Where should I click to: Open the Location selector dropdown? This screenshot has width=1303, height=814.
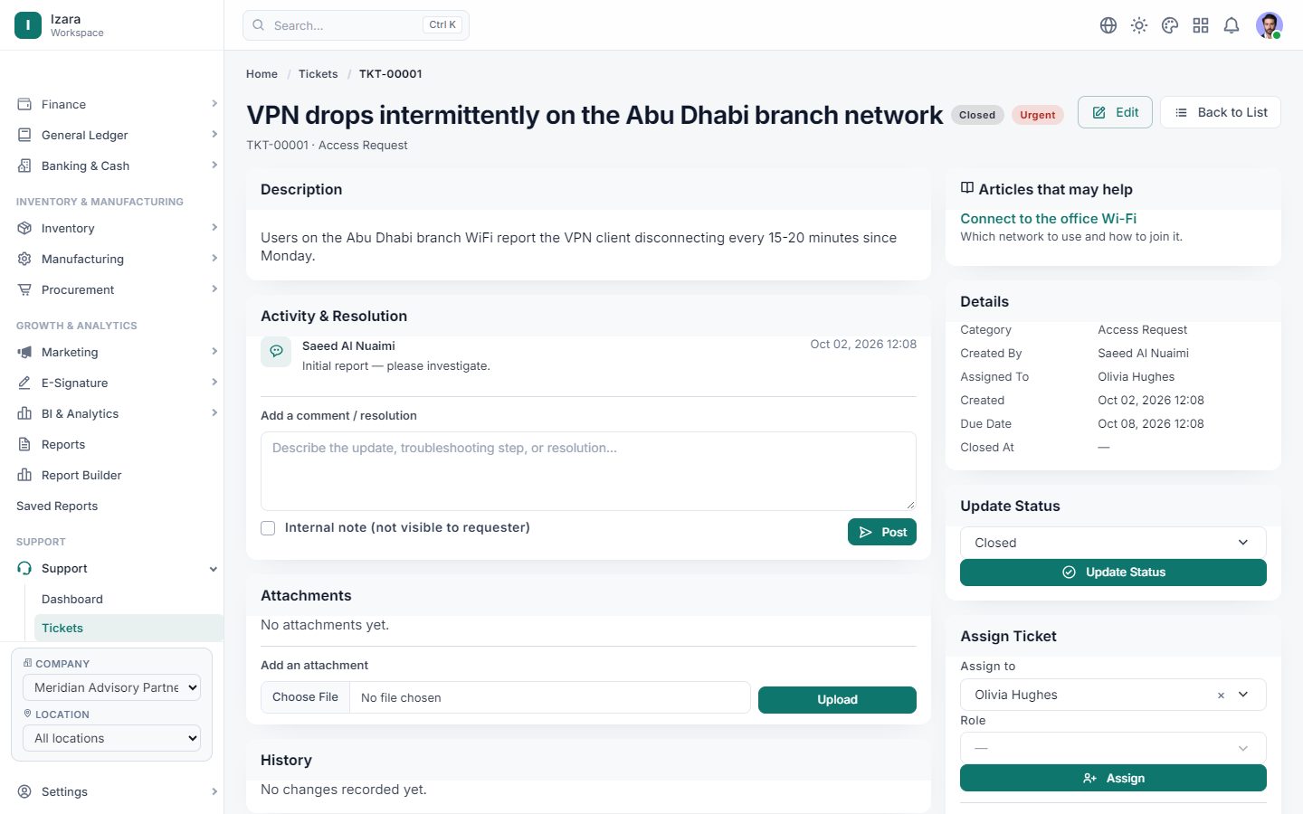click(x=111, y=738)
